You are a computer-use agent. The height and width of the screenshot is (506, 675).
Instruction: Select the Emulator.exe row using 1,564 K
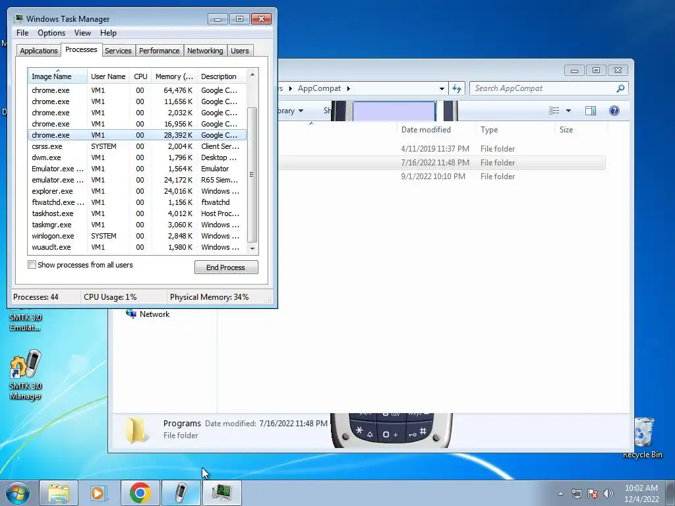tap(137, 169)
